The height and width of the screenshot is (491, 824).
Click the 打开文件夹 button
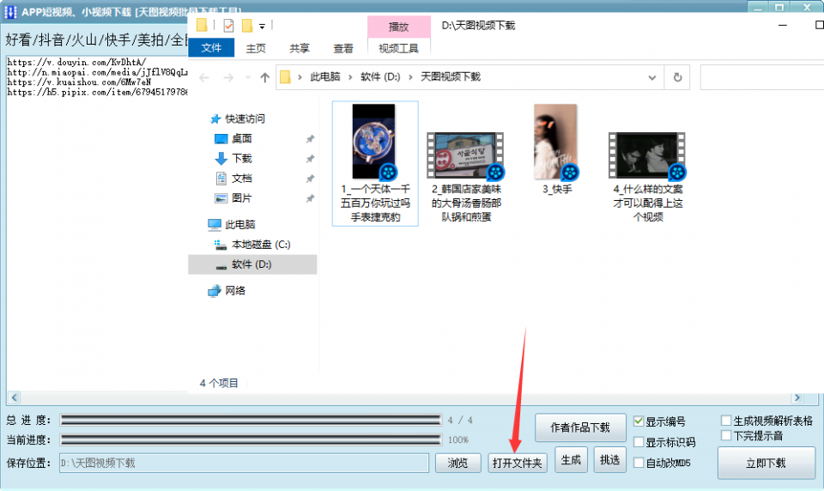coord(517,464)
